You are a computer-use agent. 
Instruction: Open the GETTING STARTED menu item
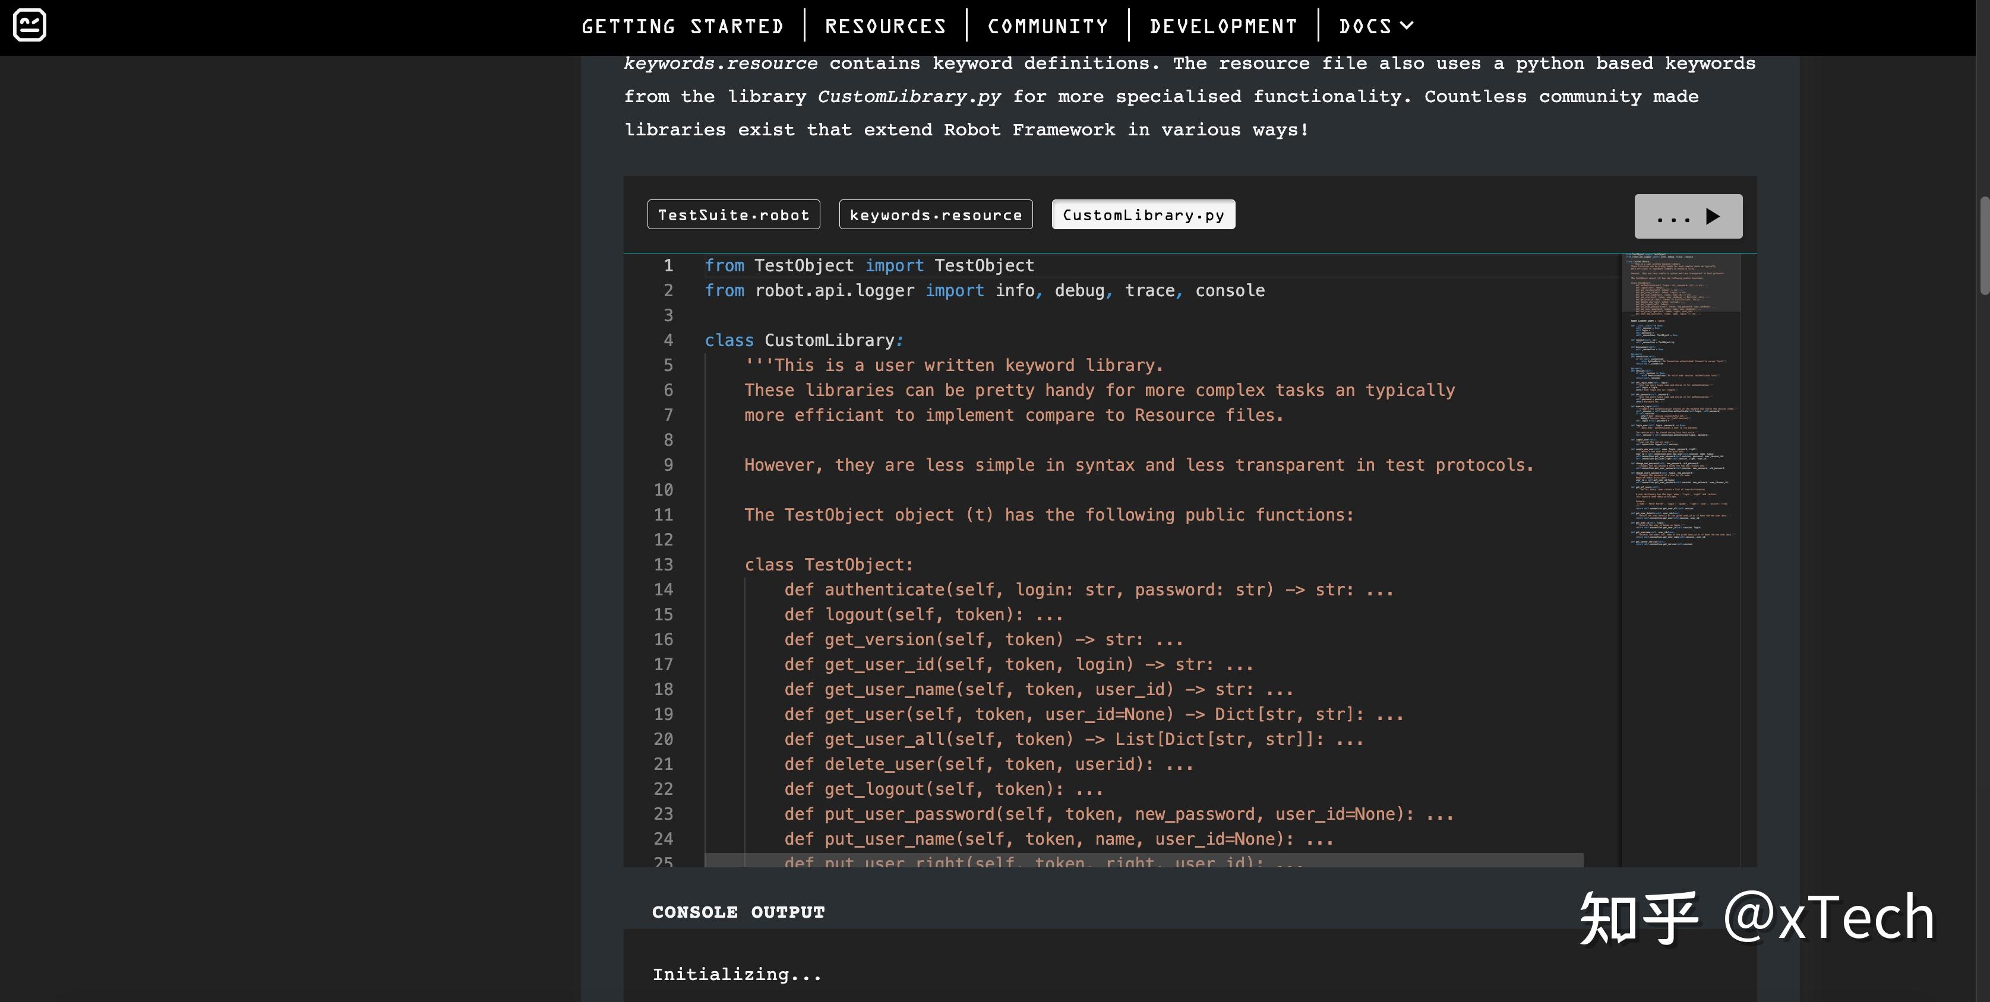point(682,26)
